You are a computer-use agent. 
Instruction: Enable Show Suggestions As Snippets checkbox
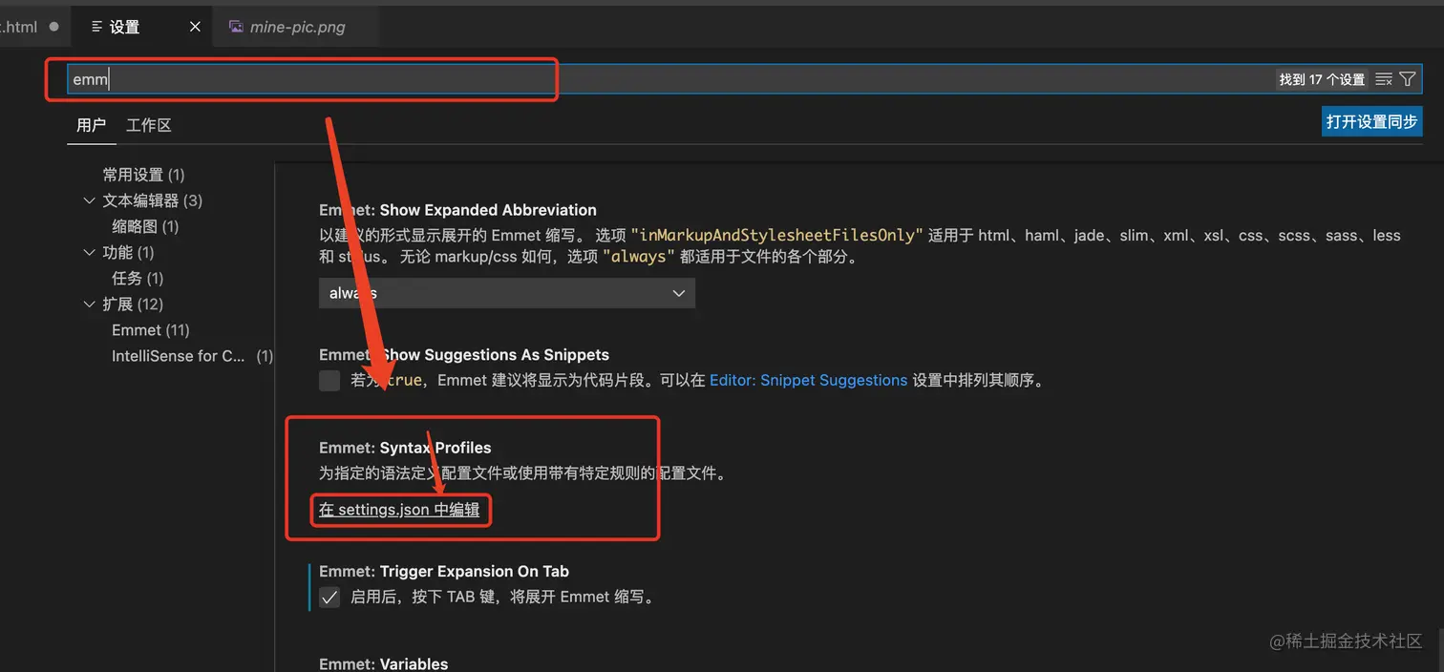point(329,381)
